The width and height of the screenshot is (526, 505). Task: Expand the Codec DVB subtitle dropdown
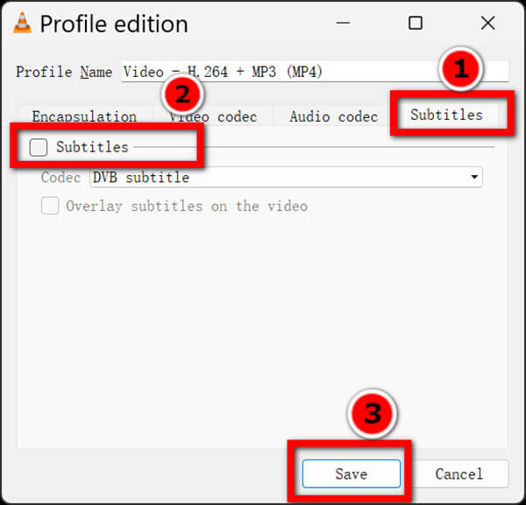coord(286,177)
